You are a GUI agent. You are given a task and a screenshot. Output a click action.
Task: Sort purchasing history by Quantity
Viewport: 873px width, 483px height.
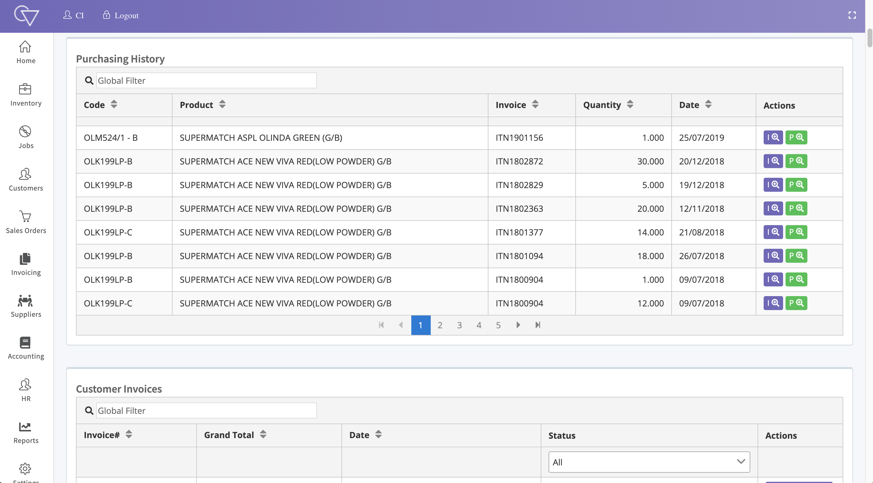(630, 105)
